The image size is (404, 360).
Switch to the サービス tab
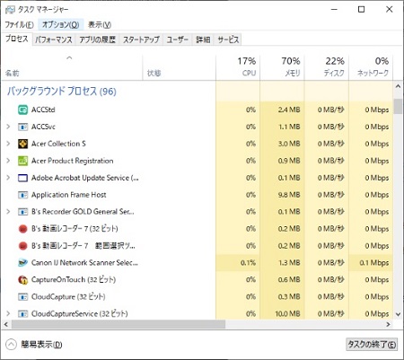(228, 40)
